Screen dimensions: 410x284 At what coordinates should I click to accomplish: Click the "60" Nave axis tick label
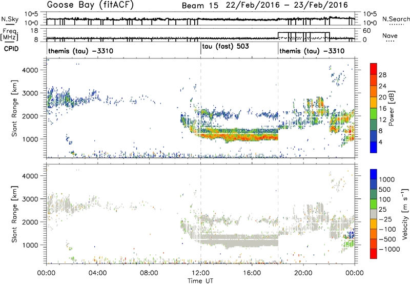(367, 31)
